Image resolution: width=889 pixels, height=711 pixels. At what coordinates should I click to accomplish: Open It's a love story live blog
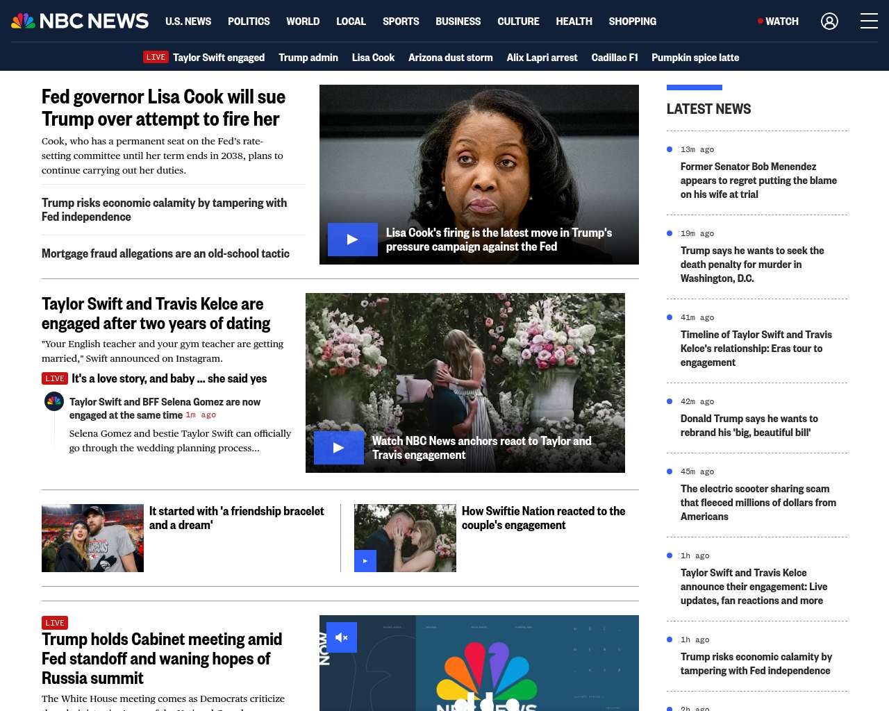169,378
